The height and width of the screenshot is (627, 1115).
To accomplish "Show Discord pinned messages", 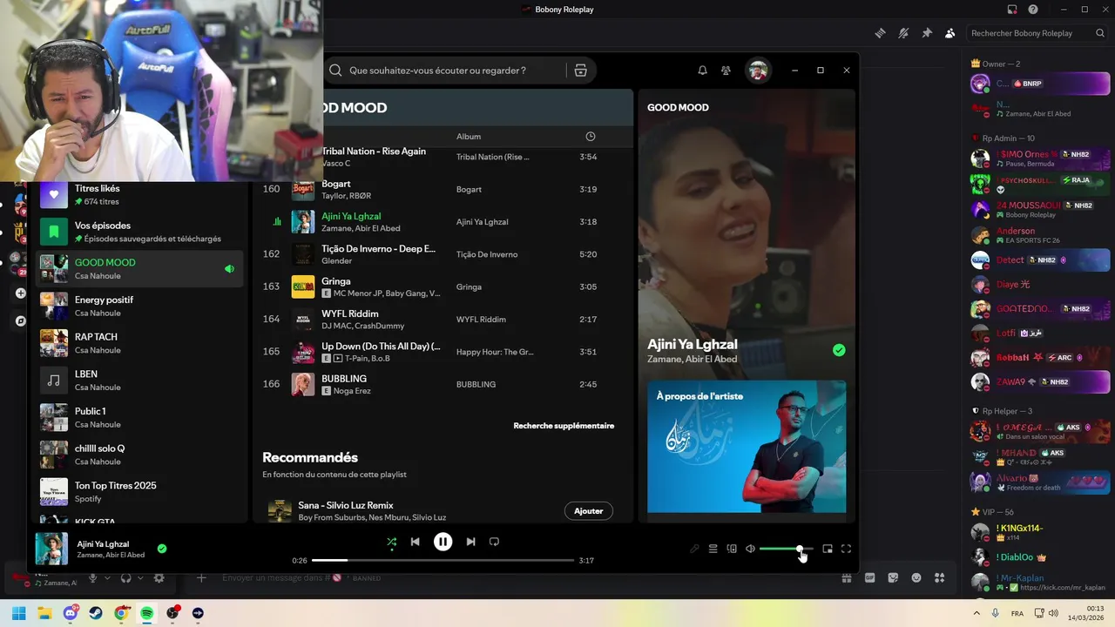I will pos(927,33).
